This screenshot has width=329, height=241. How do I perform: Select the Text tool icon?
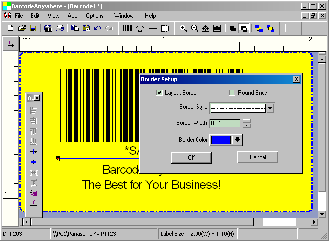click(x=140, y=28)
